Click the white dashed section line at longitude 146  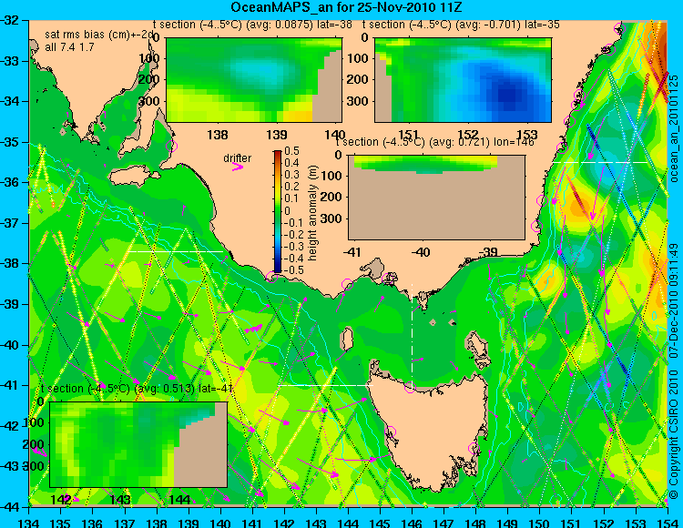[412, 335]
